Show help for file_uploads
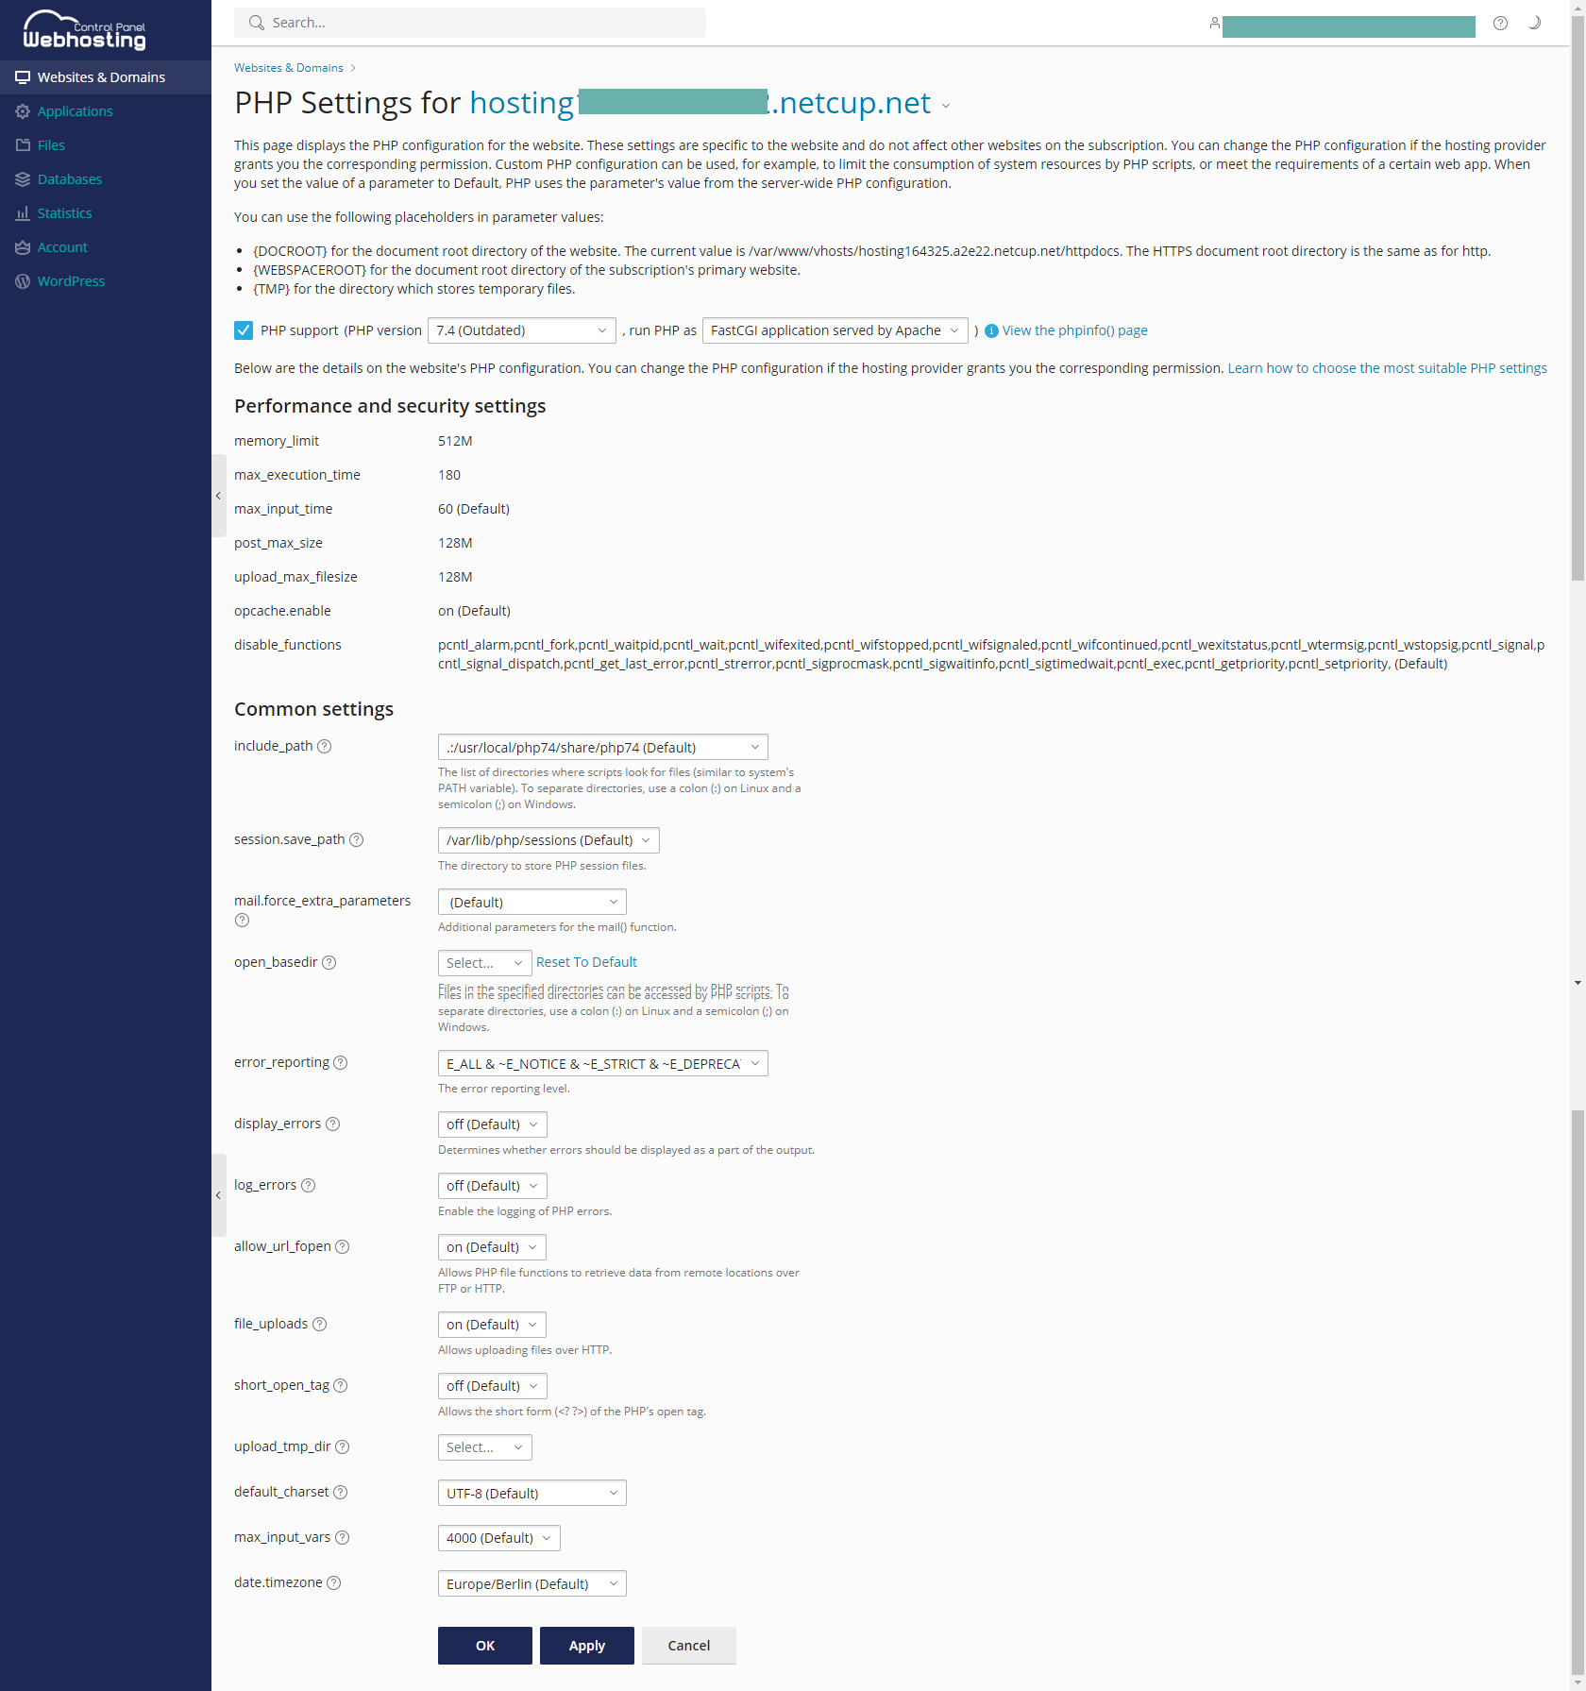 (319, 1324)
